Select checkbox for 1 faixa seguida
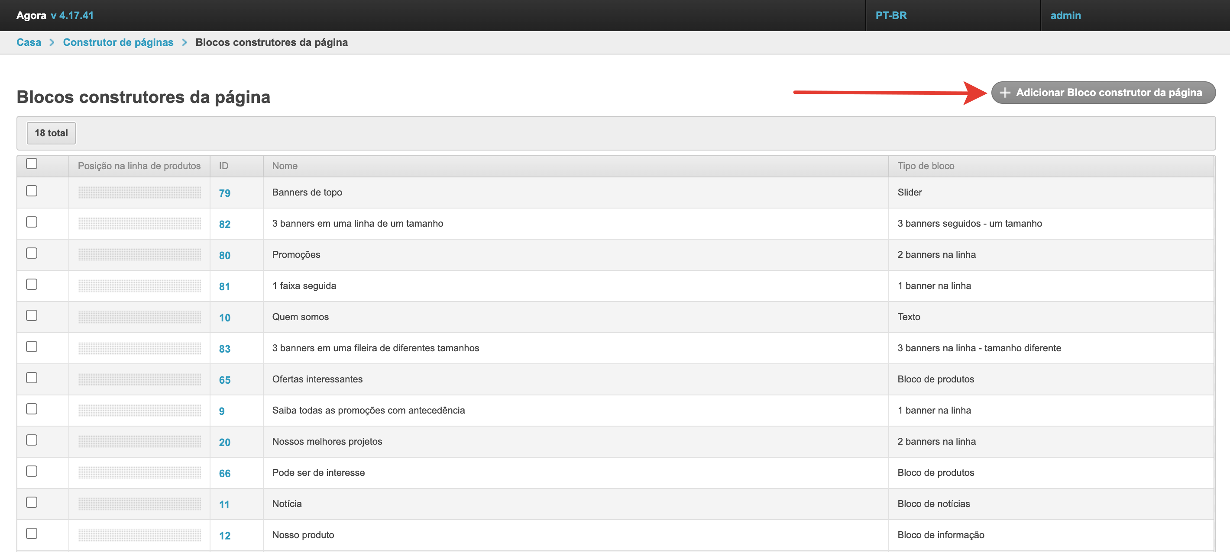The height and width of the screenshot is (552, 1230). (32, 284)
